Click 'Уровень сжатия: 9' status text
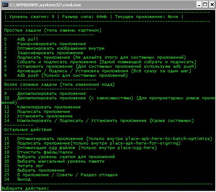This screenshot has width=216, height=192. pos(32,17)
